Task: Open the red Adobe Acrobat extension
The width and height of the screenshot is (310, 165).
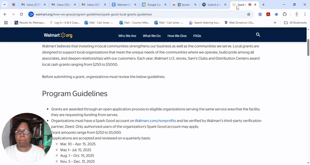Action: 268,14
